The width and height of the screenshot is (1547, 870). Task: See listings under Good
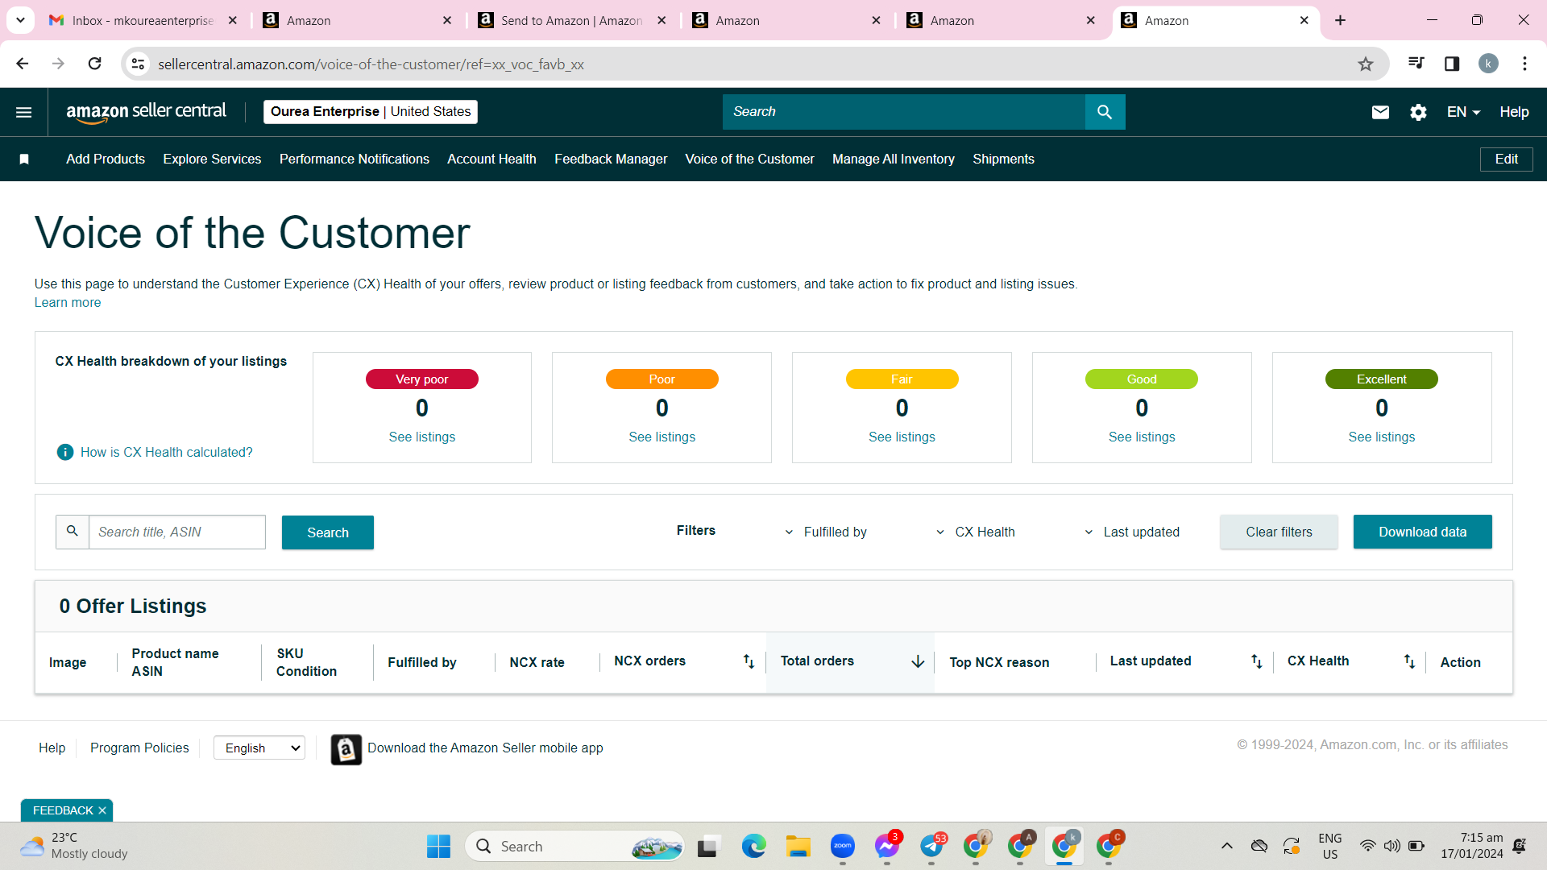tap(1142, 437)
